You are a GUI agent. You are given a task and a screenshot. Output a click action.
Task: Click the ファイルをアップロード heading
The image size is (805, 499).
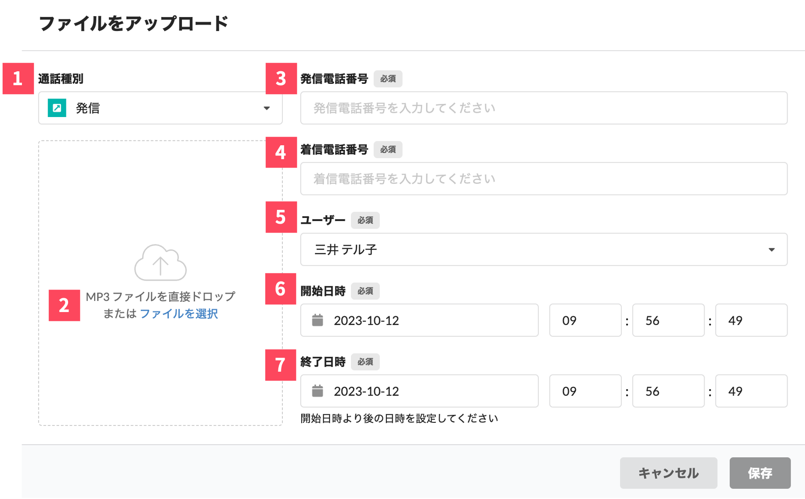134,23
